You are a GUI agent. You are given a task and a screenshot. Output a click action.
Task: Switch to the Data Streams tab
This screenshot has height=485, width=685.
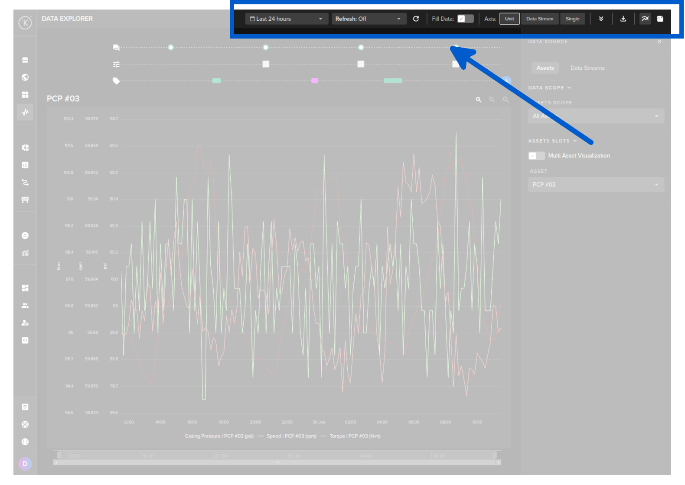(x=587, y=68)
